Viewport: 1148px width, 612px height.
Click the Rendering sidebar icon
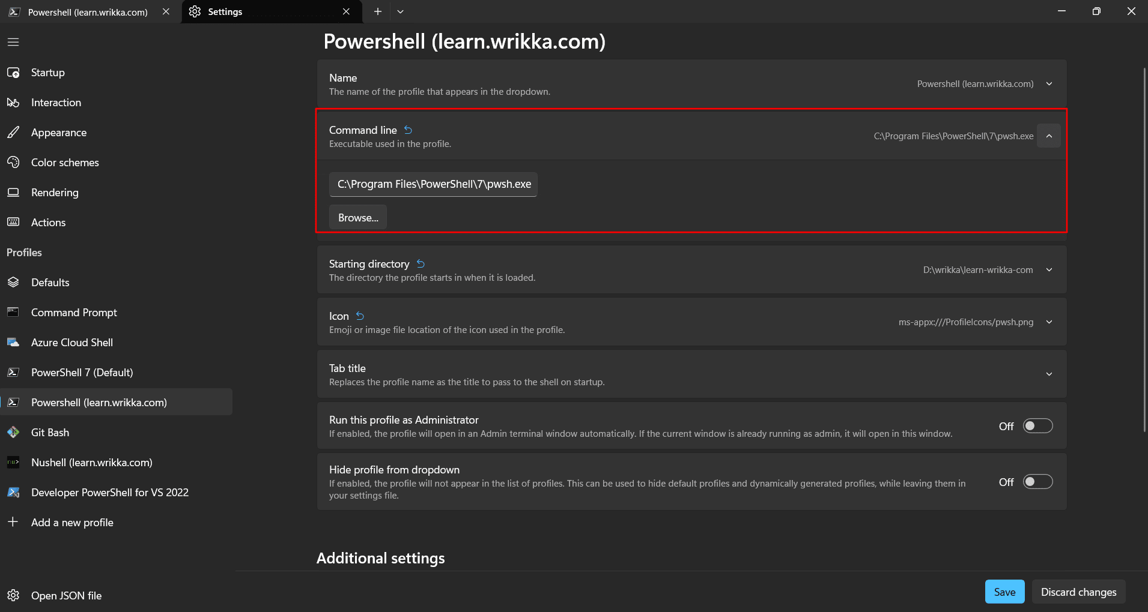point(13,193)
